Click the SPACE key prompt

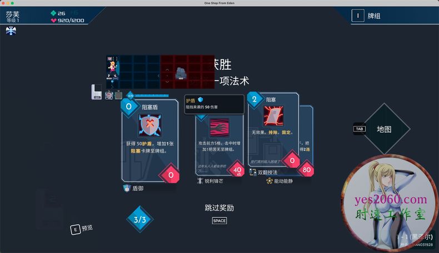219,221
